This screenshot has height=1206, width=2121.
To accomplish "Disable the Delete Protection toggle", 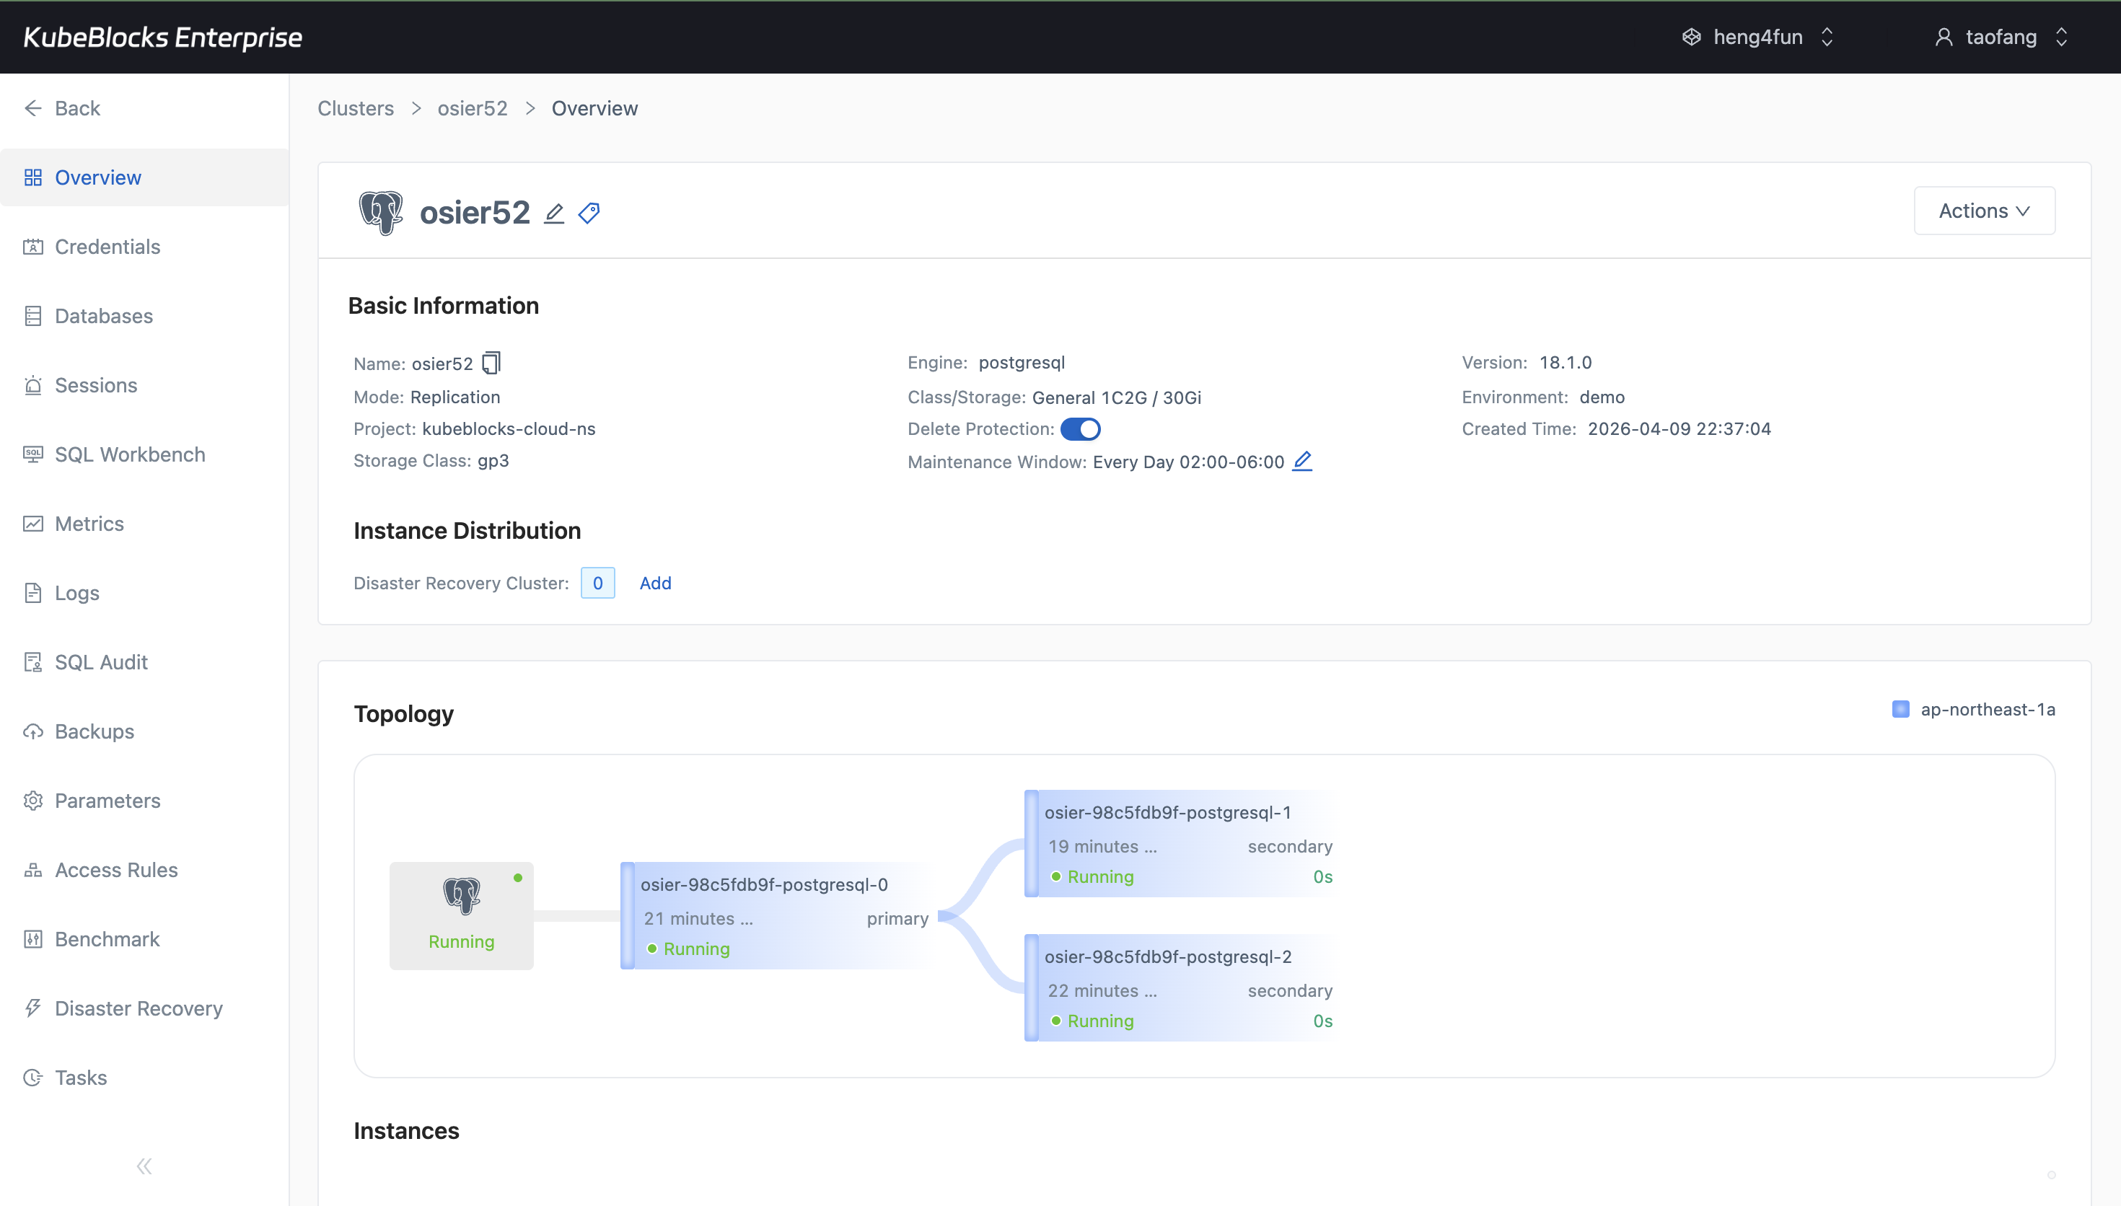I will tap(1081, 428).
